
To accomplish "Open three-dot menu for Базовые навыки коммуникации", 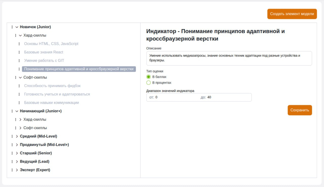I will tap(19, 103).
